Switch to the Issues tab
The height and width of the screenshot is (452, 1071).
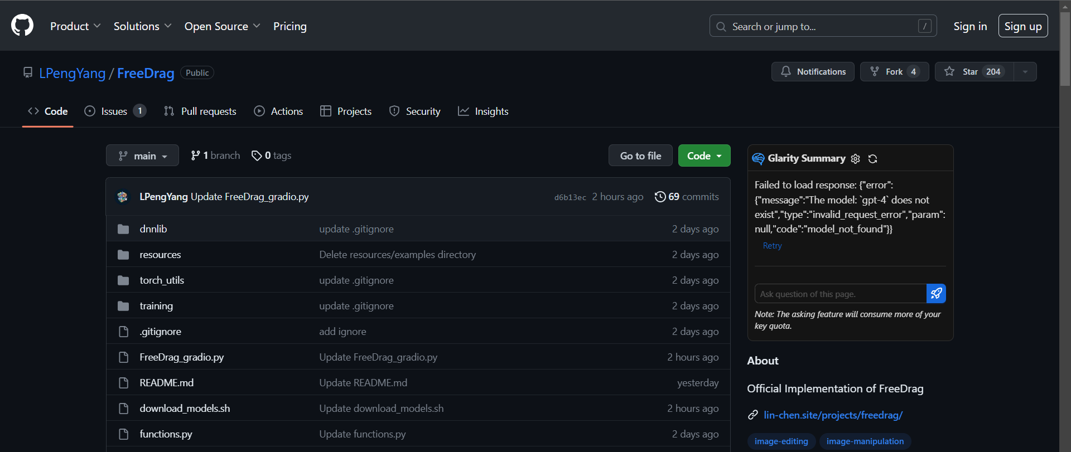pyautogui.click(x=114, y=111)
